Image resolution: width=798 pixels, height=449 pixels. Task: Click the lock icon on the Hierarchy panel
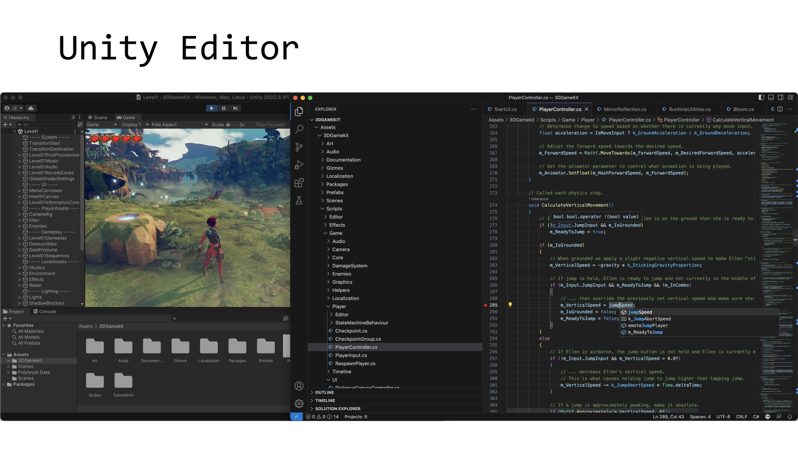point(73,118)
